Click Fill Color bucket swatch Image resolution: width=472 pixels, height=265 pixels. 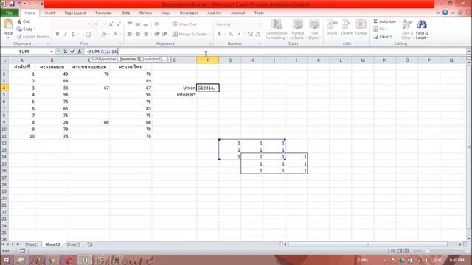[x=103, y=35]
